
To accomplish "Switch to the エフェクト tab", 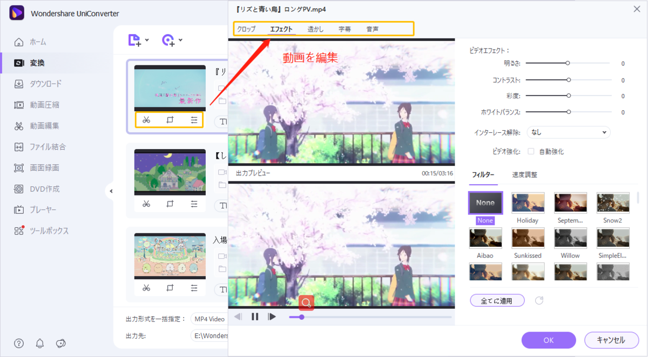I will (281, 29).
